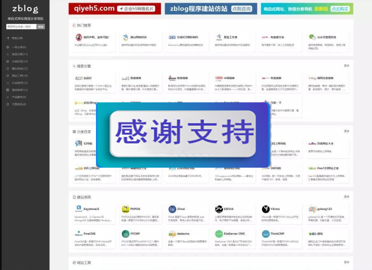This screenshot has height=270, width=372.
Task: Open 更多 for the 建站系统 section
Action: (346, 196)
